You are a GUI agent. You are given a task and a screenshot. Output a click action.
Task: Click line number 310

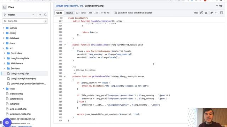coord(61,77)
